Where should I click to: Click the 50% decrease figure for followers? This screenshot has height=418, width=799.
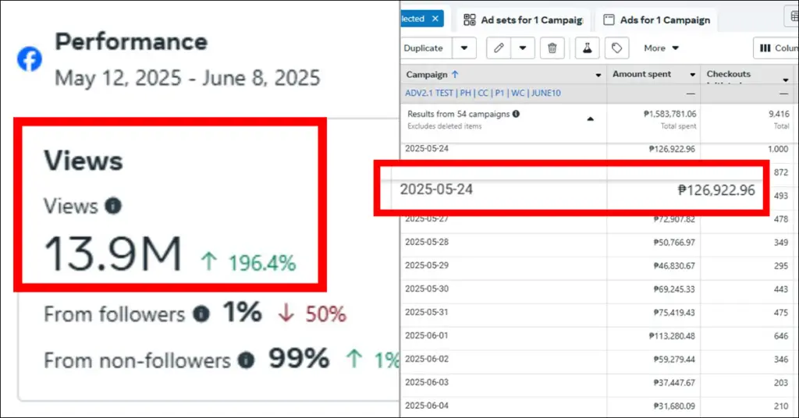tap(325, 314)
